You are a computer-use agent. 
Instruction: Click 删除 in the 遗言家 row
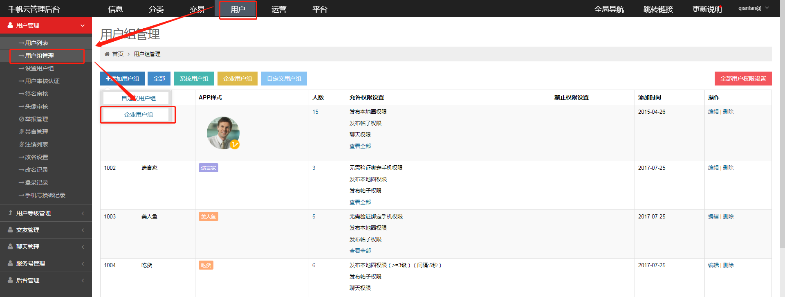728,168
